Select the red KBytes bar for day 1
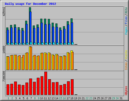Image resolution: width=129 pixels, height=101 pixels. [8, 90]
